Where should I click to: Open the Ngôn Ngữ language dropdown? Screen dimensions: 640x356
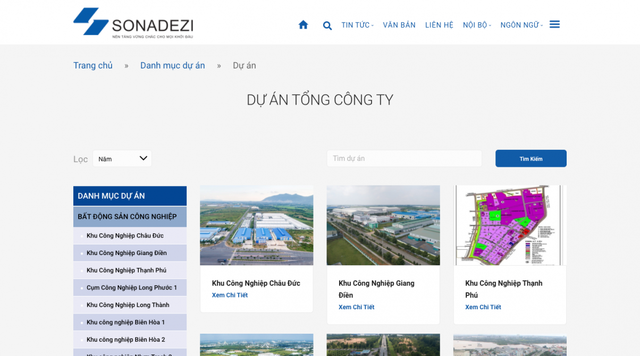pyautogui.click(x=521, y=25)
